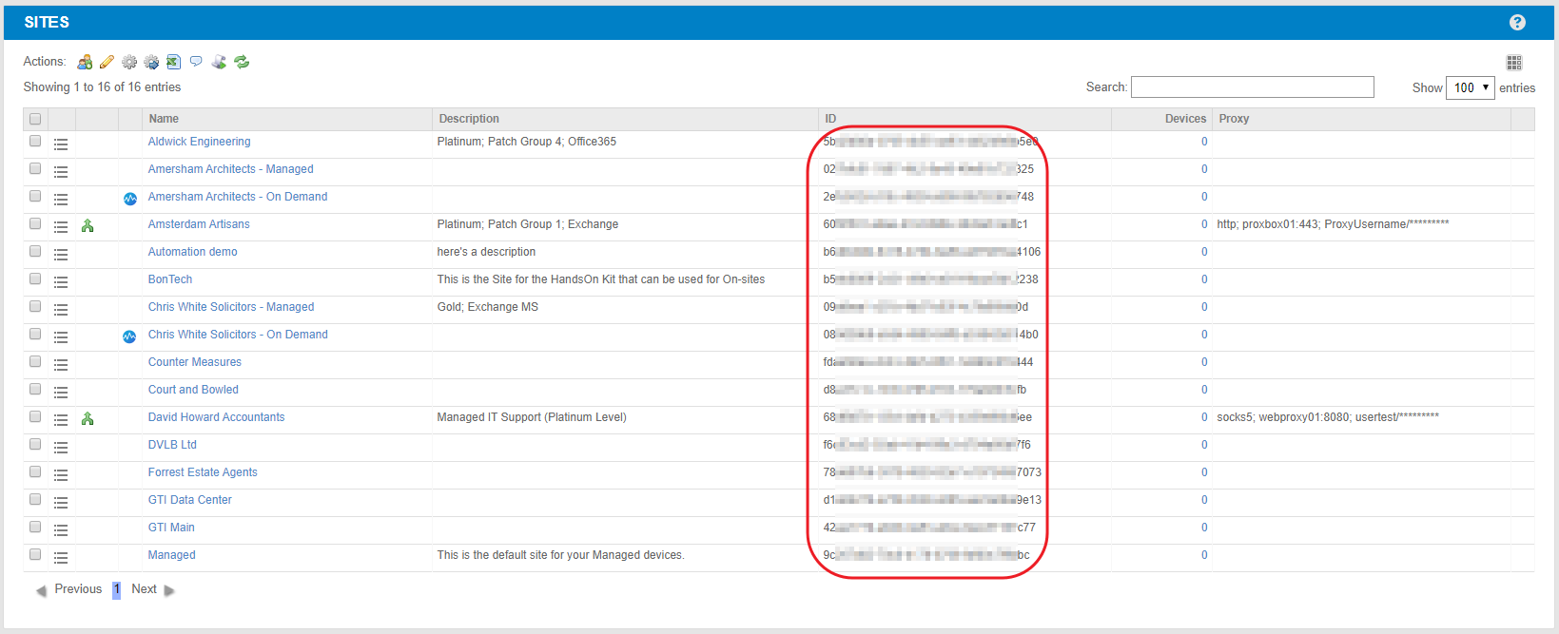Screen dimensions: 1559x634
Task: Open help via the question mark icon
Action: (x=1517, y=22)
